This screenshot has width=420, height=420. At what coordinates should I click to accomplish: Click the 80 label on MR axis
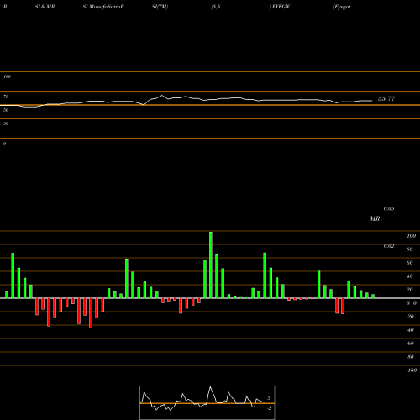[x=410, y=249]
